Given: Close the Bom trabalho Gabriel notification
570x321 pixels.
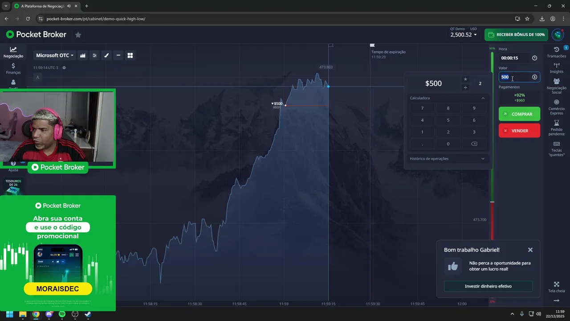Looking at the screenshot, I should [530, 250].
